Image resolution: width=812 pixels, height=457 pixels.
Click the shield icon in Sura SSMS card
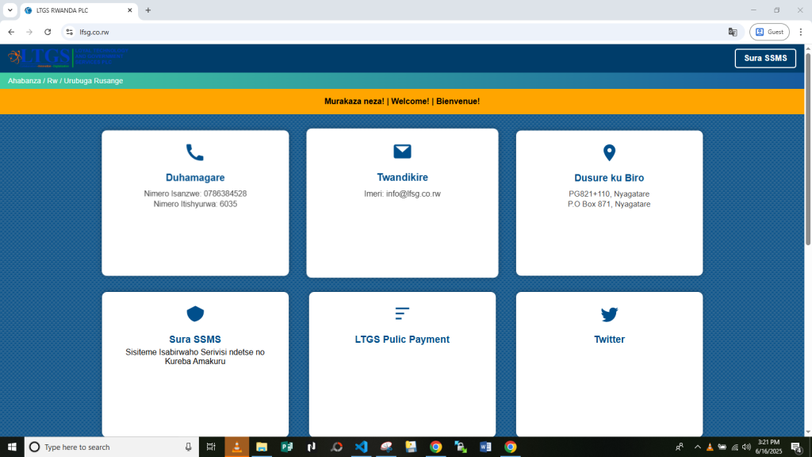(x=195, y=314)
